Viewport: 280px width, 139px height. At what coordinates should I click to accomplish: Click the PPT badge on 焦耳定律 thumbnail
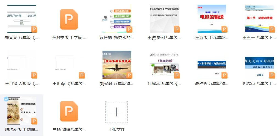tap(177, 75)
